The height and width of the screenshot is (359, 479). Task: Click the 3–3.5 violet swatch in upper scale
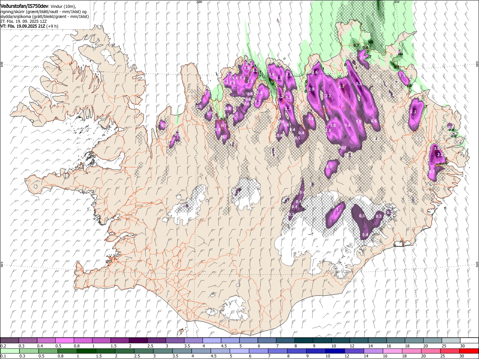pos(175,340)
